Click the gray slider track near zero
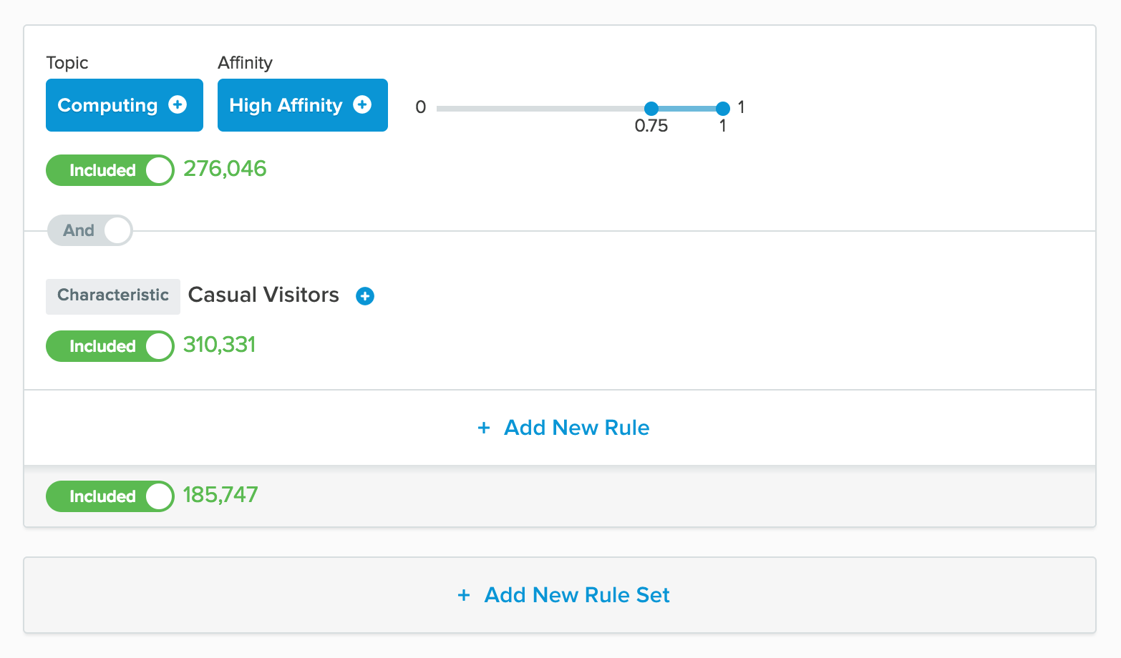Image resolution: width=1121 pixels, height=658 pixels. 458,109
